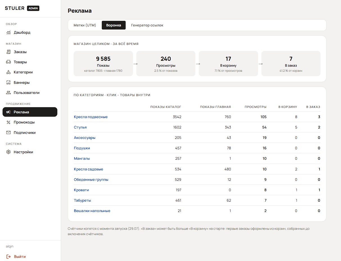The image size is (341, 261).
Task: Click the Заказы orders icon
Action: point(8,52)
